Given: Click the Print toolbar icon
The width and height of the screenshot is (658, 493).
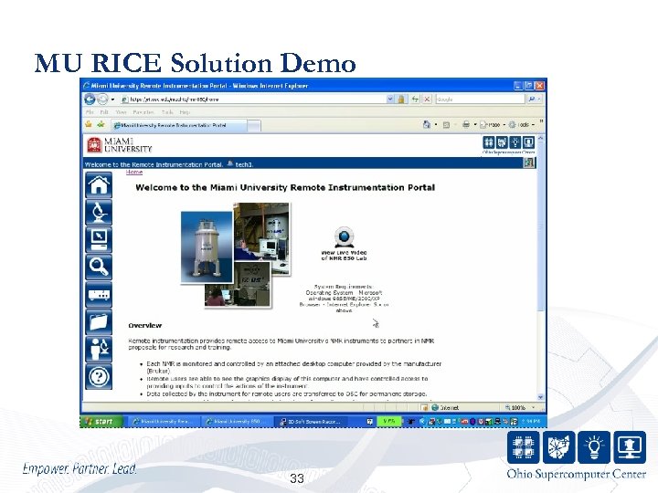Looking at the screenshot, I should coord(465,124).
